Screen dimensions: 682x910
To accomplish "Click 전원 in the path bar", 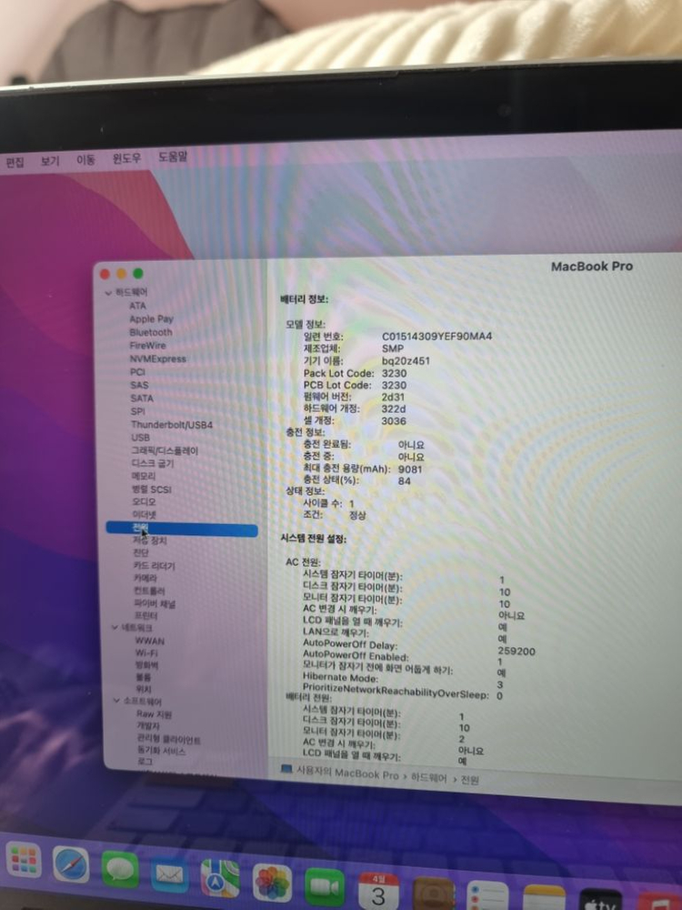I will (470, 780).
